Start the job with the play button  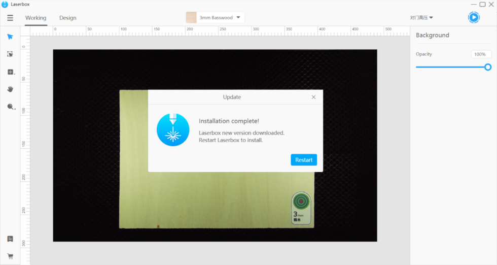point(474,17)
